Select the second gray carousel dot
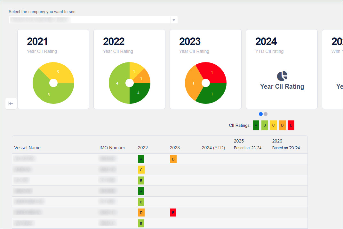Image resolution: width=343 pixels, height=229 pixels. (x=266, y=114)
